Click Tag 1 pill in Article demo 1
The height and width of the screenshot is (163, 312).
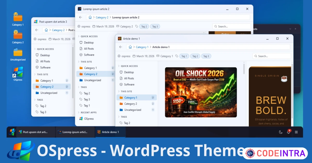pyautogui.click(x=184, y=56)
